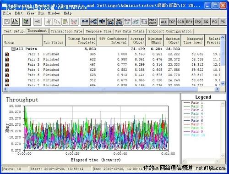Click the Stop test toolbar icon

click(38, 22)
